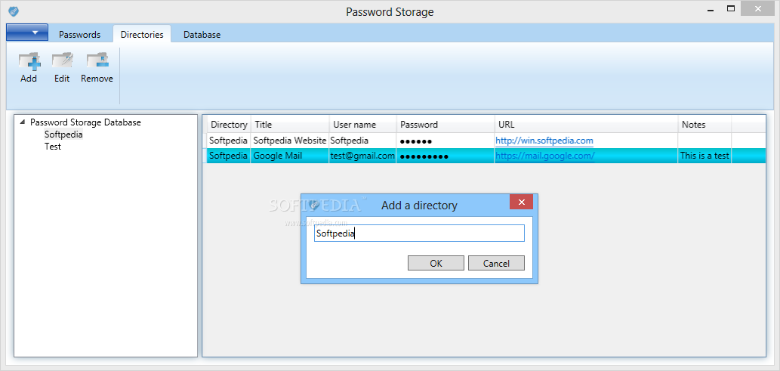Select the Directories tab
Viewport: 780px width, 371px height.
click(x=142, y=35)
